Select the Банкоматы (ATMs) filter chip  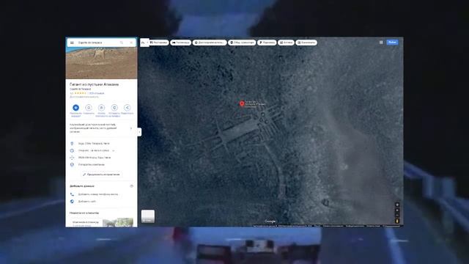pyautogui.click(x=306, y=43)
